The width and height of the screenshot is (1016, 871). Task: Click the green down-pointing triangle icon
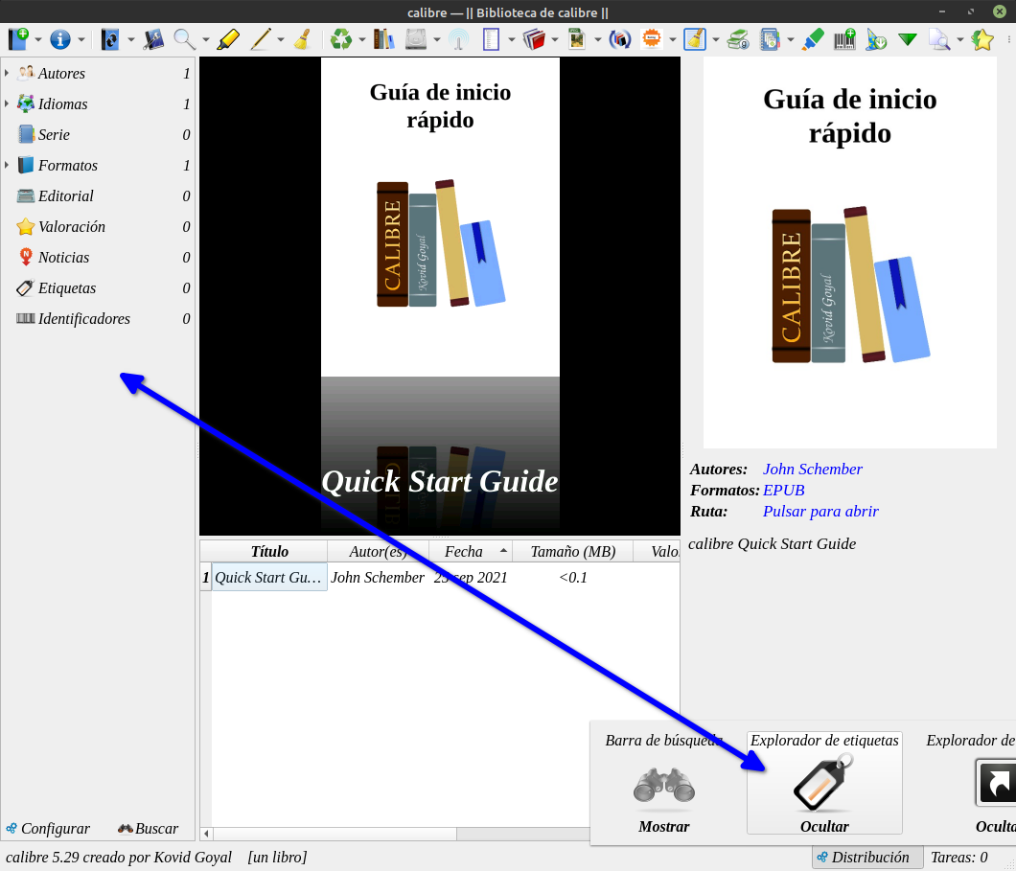(x=908, y=39)
